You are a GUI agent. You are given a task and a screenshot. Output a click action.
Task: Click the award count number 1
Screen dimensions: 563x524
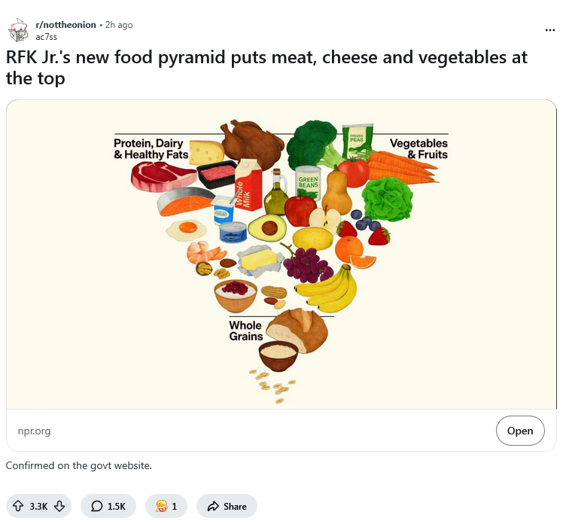pos(174,506)
